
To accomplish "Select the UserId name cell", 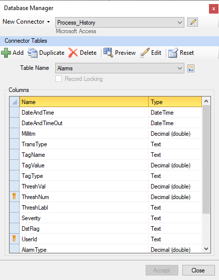I will 84,239.
